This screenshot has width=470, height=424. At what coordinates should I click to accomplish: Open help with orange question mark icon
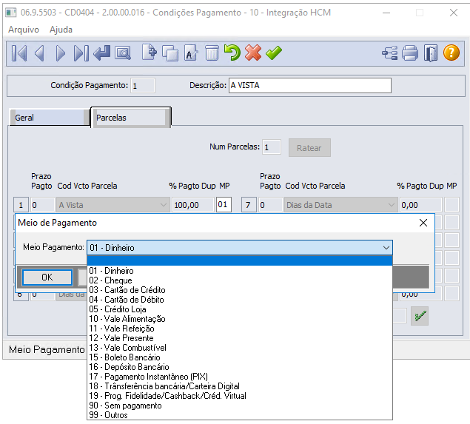tap(451, 53)
